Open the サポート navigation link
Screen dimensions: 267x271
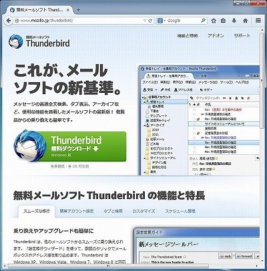tap(242, 35)
